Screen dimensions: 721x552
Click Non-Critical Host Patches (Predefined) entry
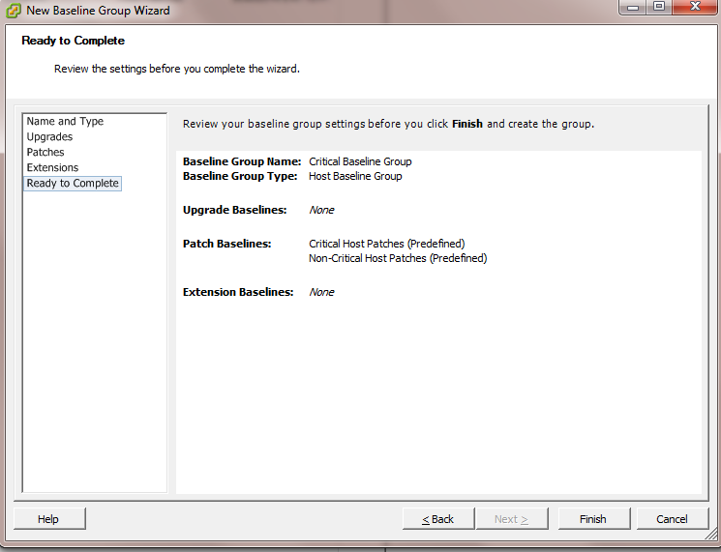click(398, 258)
